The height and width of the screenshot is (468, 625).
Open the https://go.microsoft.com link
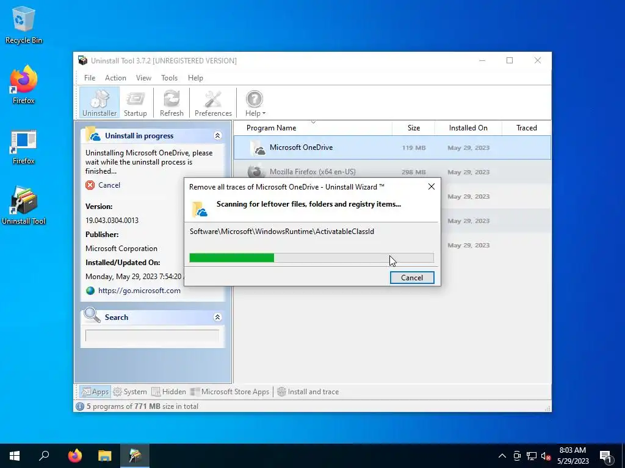[x=139, y=291]
